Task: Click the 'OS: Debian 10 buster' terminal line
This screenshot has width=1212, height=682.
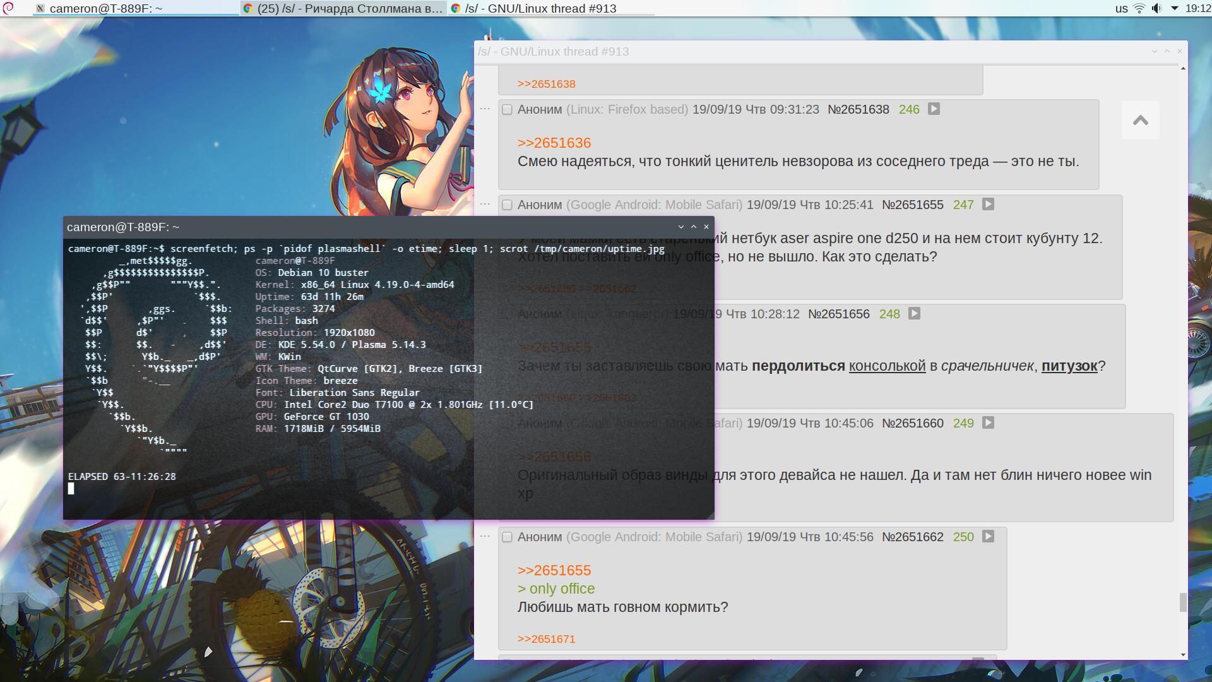Action: coord(312,273)
